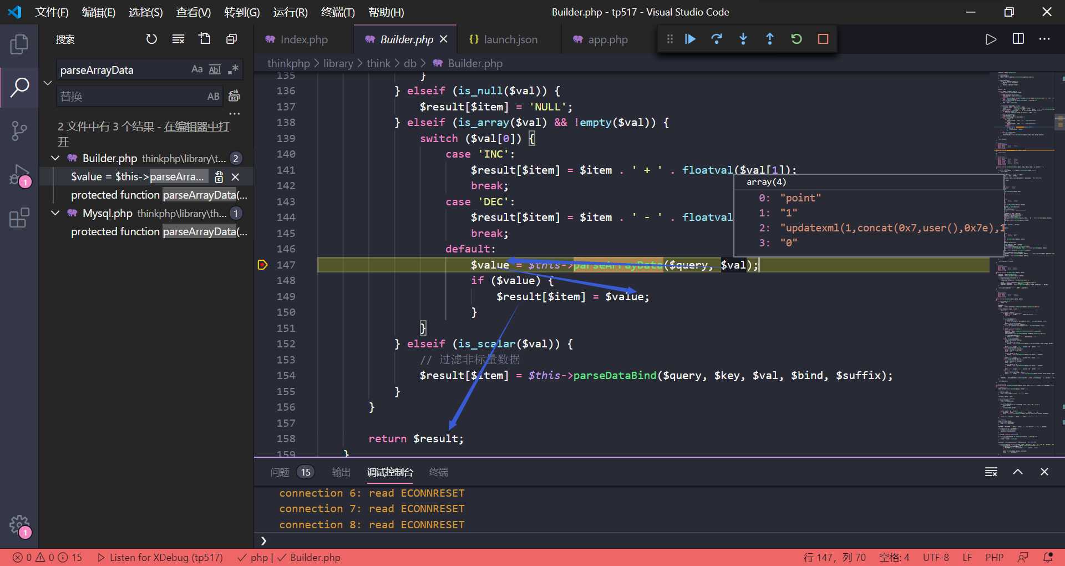1065x566 pixels.
Task: Click Step Into in debug toolbar
Action: coord(743,39)
